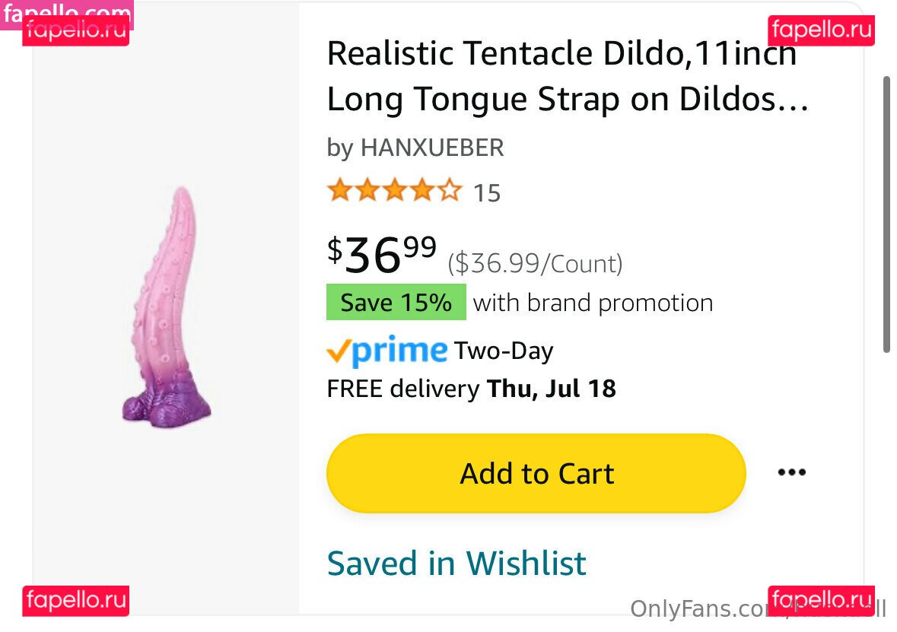Click the top-right fapello.ru watermark badge

tap(821, 31)
